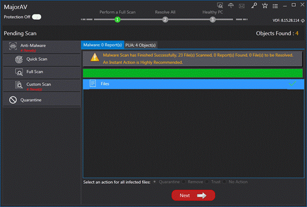Close the MajorAV window
Viewport: 307px width, 207px height.
tap(303, 4)
